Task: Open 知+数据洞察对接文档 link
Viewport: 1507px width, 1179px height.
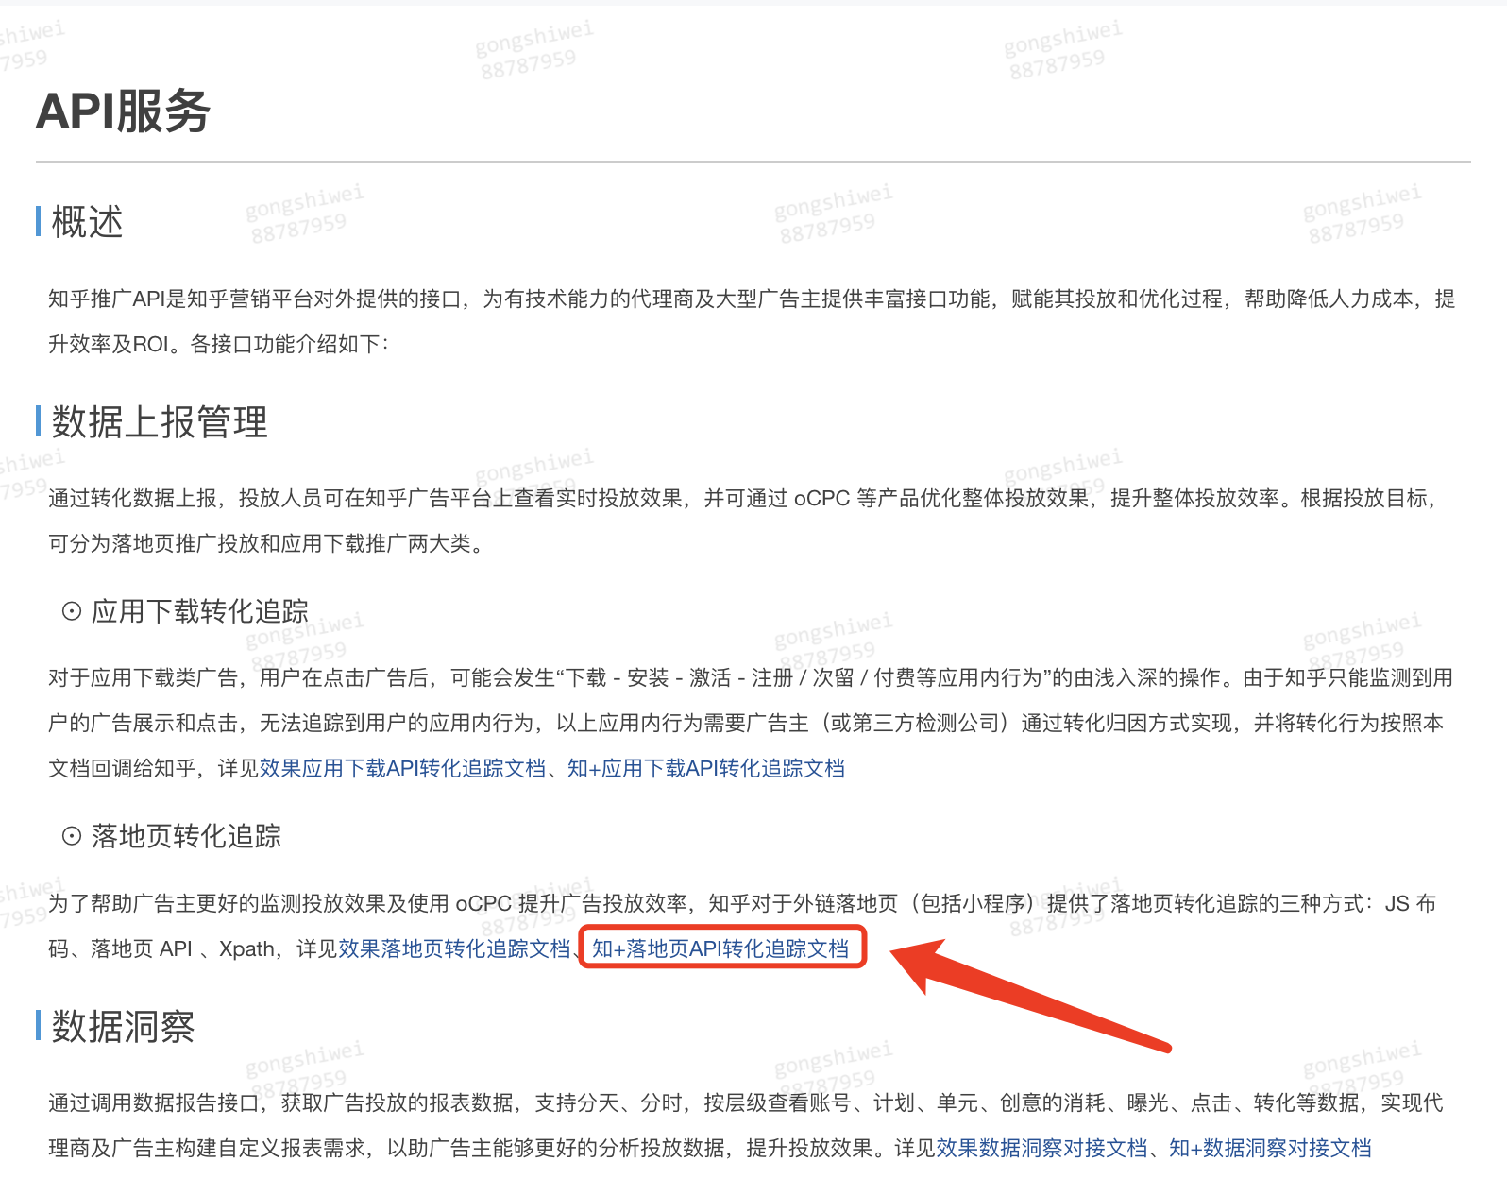Action: pos(1270,1148)
